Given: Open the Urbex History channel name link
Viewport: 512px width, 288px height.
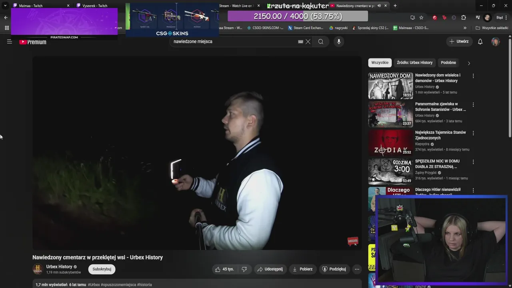Looking at the screenshot, I should tap(59, 267).
